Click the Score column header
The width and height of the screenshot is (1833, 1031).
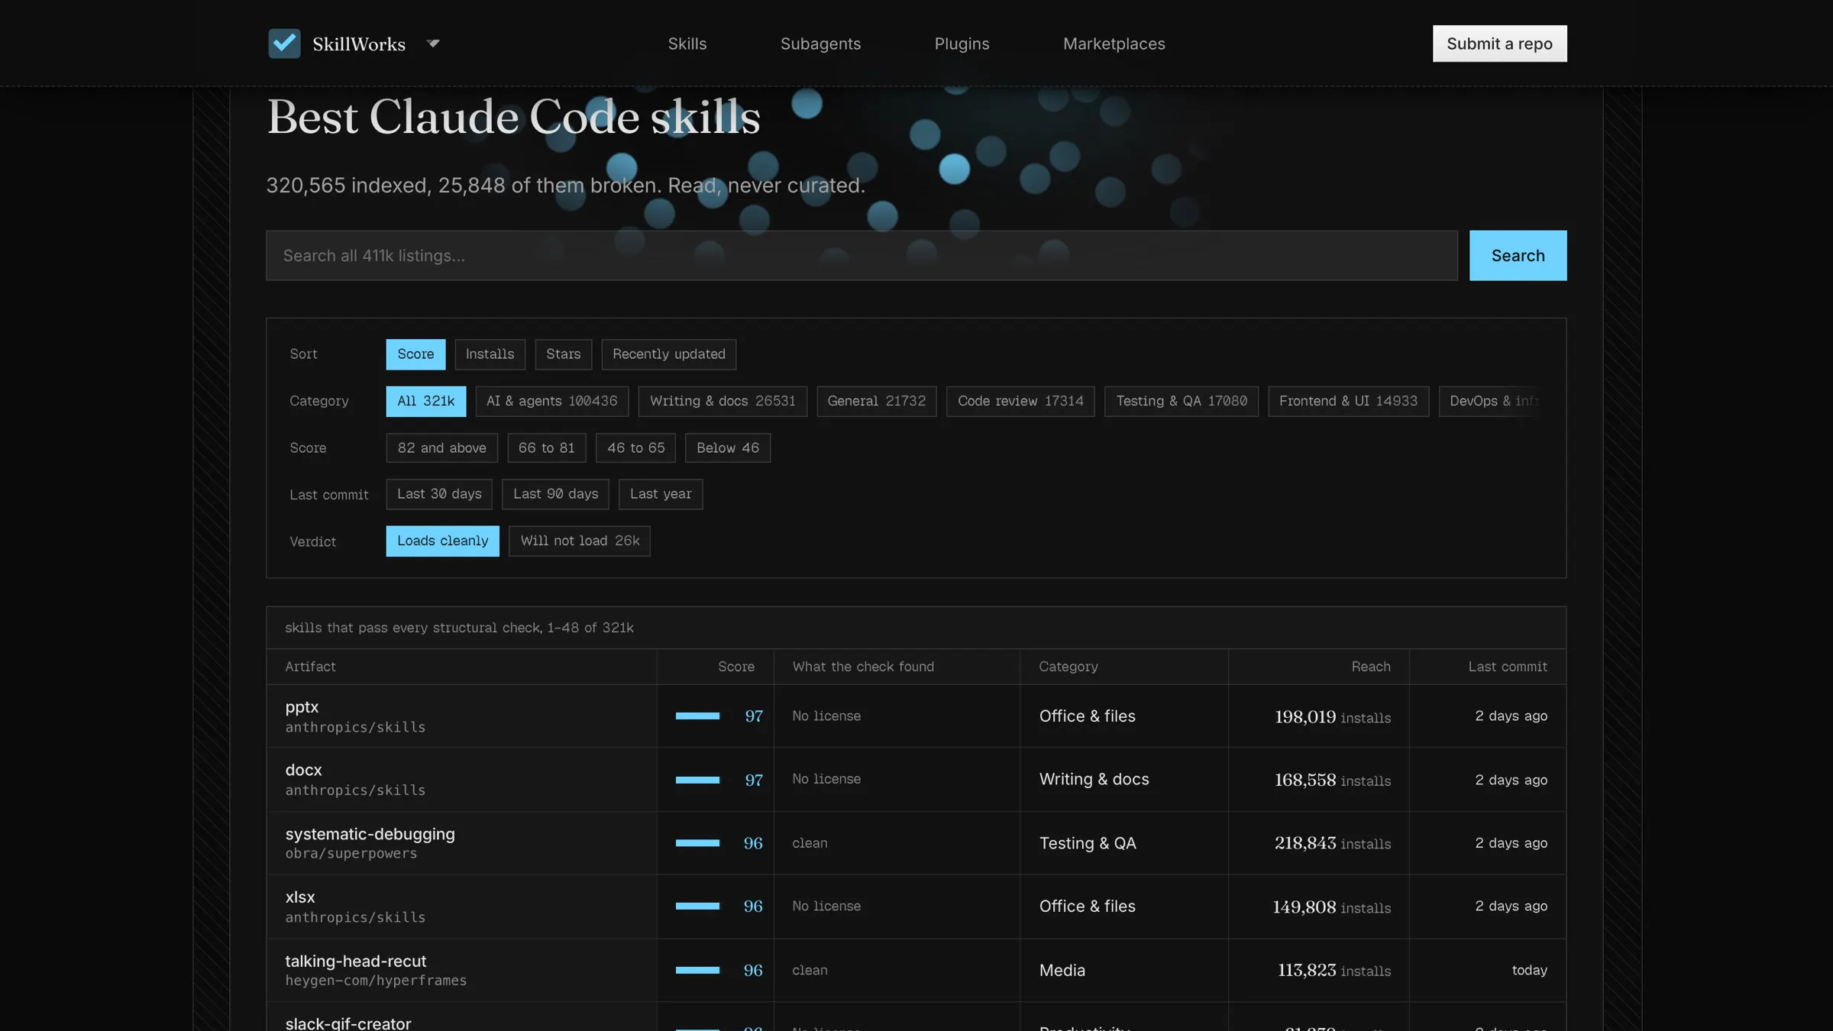735,667
